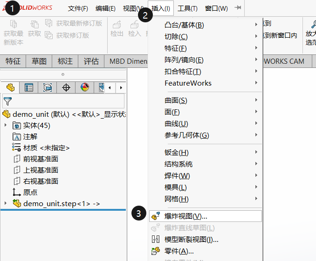316x261 pixels.
Task: Open the 工具(T) menu
Action: [x=187, y=8]
